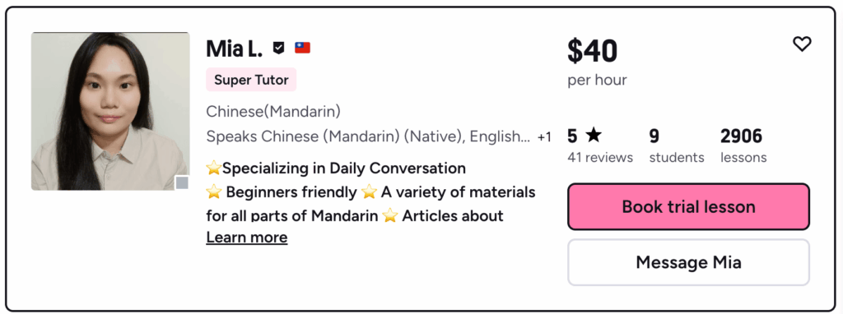Click the star emoji before Beginners friendly
The height and width of the screenshot is (314, 843).
point(214,192)
